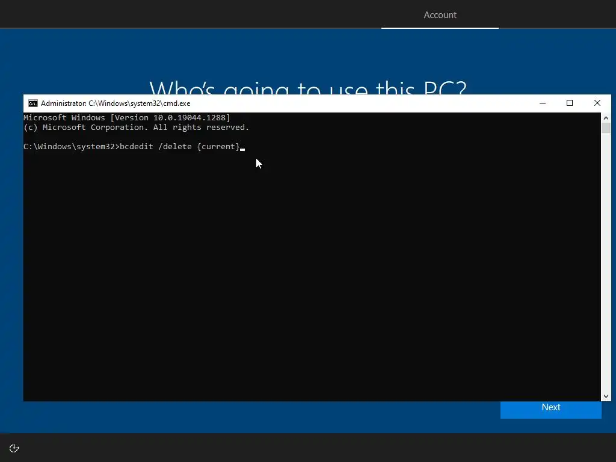Click the scrollbar down arrow in cmd
Screen dimensions: 616x462
point(606,396)
